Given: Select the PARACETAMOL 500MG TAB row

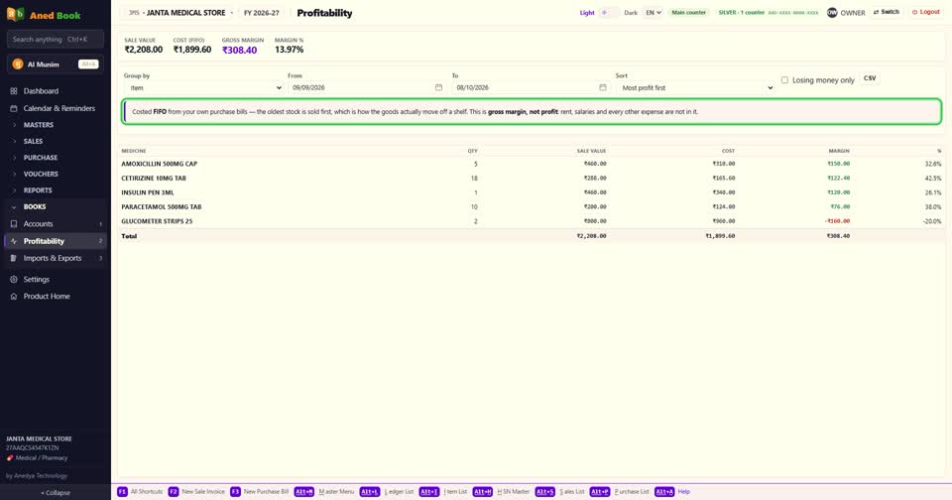Looking at the screenshot, I should tap(532, 206).
